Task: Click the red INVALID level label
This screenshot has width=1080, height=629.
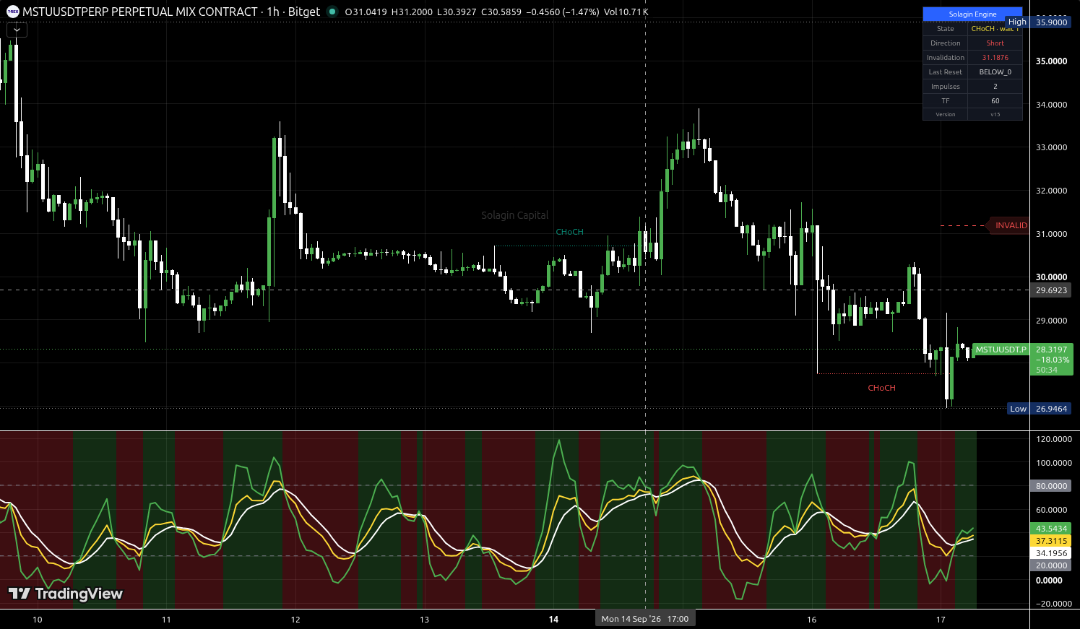Action: (x=1008, y=225)
